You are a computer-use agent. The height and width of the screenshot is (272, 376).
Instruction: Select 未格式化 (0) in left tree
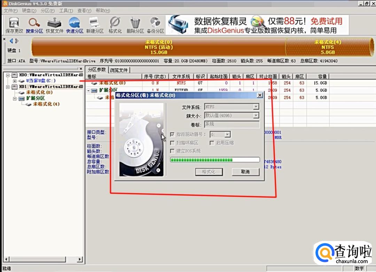pyautogui.click(x=39, y=92)
